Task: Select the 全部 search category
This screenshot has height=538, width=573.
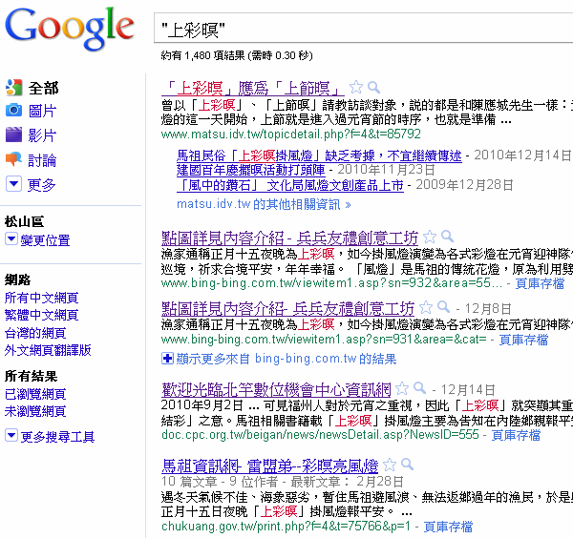Action: (x=44, y=89)
